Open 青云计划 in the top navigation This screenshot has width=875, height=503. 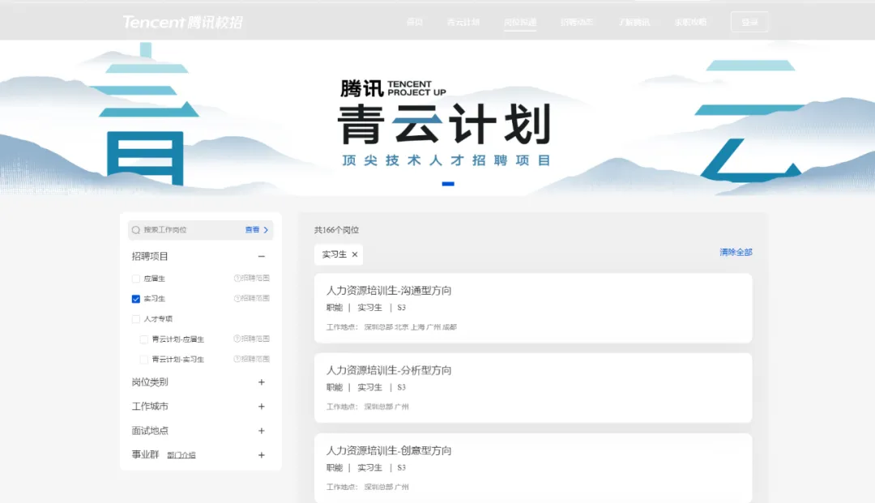pos(463,23)
